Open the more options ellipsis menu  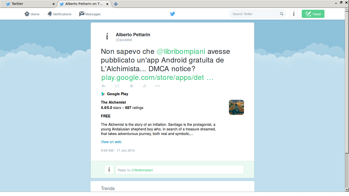point(157,86)
